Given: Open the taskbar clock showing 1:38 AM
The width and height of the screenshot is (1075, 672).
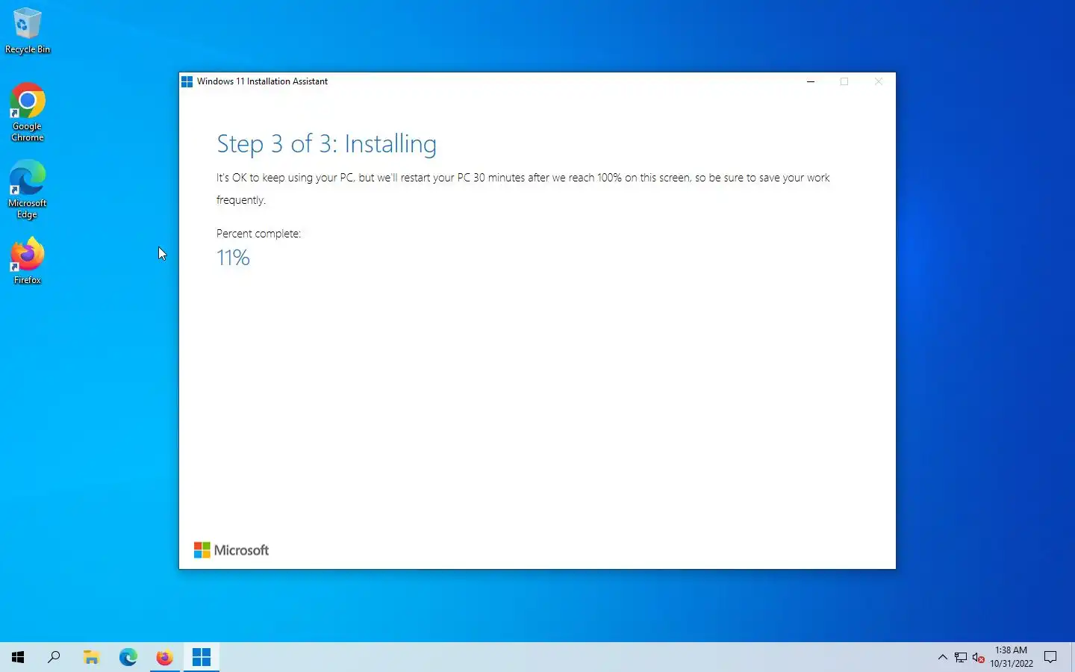Looking at the screenshot, I should click(1012, 657).
